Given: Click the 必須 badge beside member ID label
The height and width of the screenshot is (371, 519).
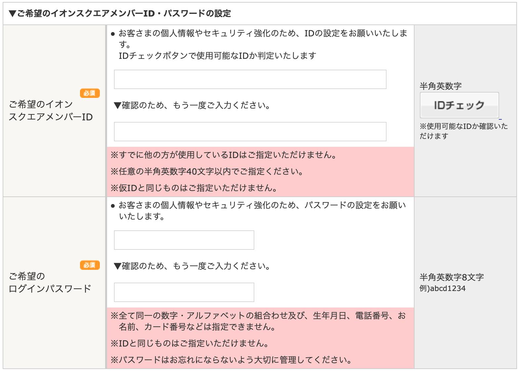Looking at the screenshot, I should (90, 93).
